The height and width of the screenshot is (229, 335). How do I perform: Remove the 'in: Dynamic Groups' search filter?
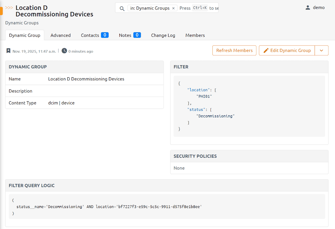173,8
